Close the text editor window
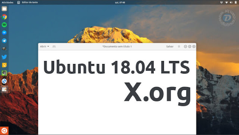The width and height of the screenshot is (239, 135). pos(194,46)
